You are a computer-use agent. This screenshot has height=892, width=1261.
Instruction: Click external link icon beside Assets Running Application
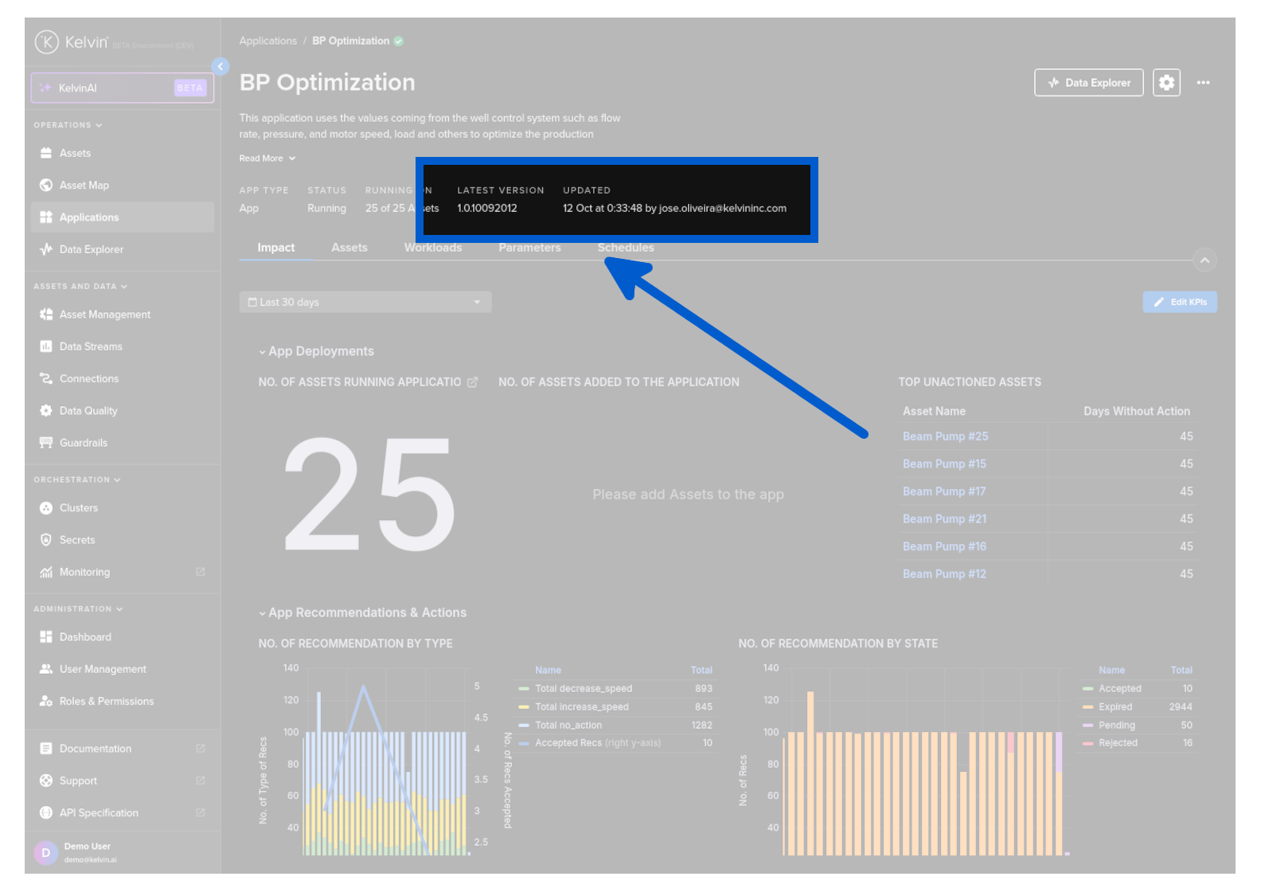click(x=472, y=382)
